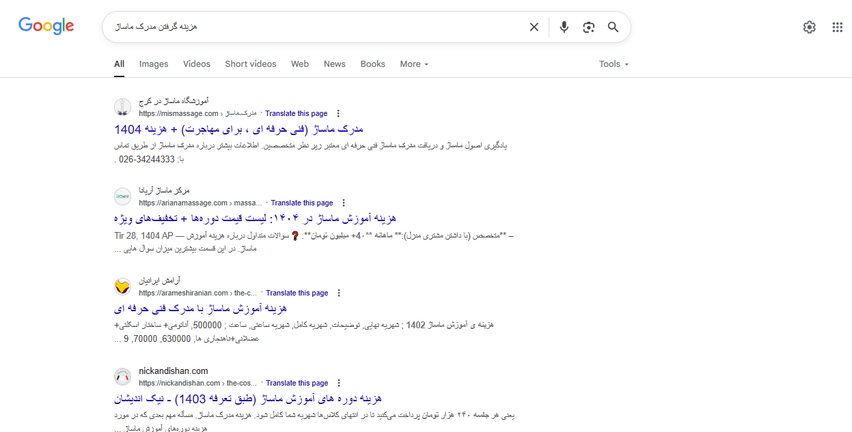Viewport: 852px width, 432px height.
Task: Click the magnifier search button
Action: point(613,27)
